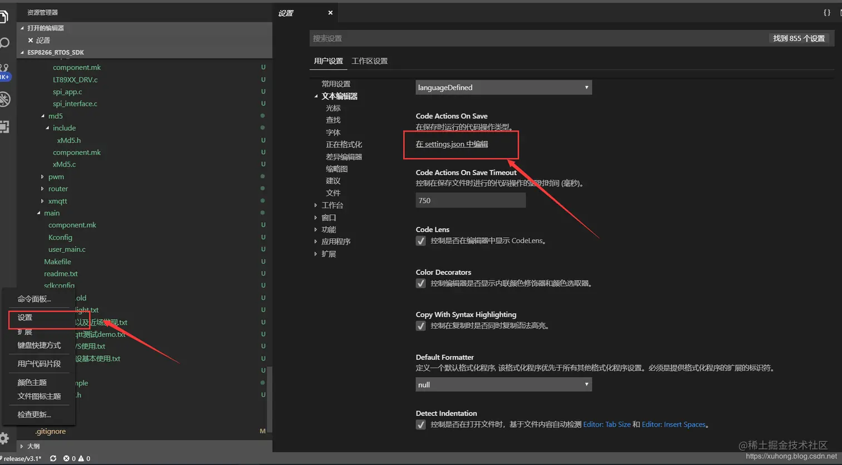Expand the 大纲 outline panel
This screenshot has width=842, height=465.
tap(145, 446)
